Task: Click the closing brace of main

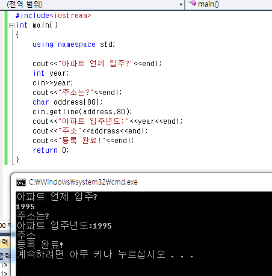Action: tap(17, 160)
